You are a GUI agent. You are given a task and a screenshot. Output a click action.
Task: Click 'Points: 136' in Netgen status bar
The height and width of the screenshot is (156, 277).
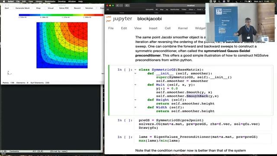(x=8, y=83)
